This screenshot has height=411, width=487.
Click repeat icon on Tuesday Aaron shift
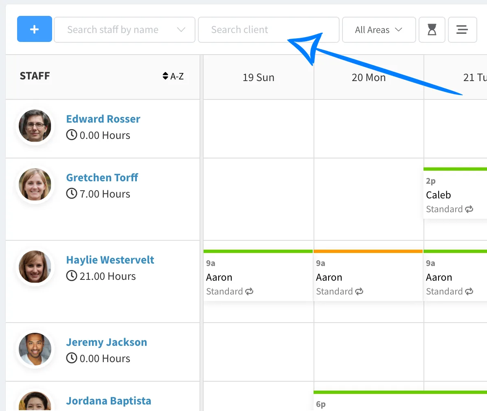pyautogui.click(x=469, y=291)
